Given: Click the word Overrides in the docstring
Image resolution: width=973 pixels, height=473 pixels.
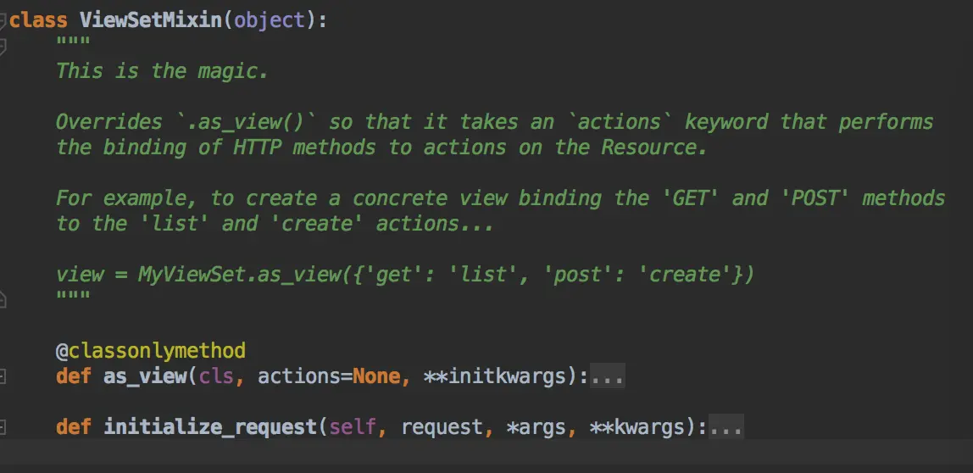Looking at the screenshot, I should tap(109, 122).
